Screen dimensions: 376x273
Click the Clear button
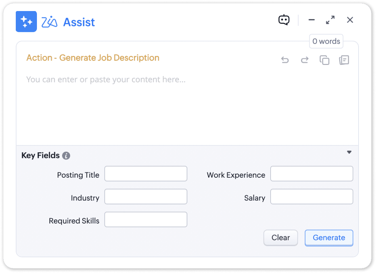(281, 238)
